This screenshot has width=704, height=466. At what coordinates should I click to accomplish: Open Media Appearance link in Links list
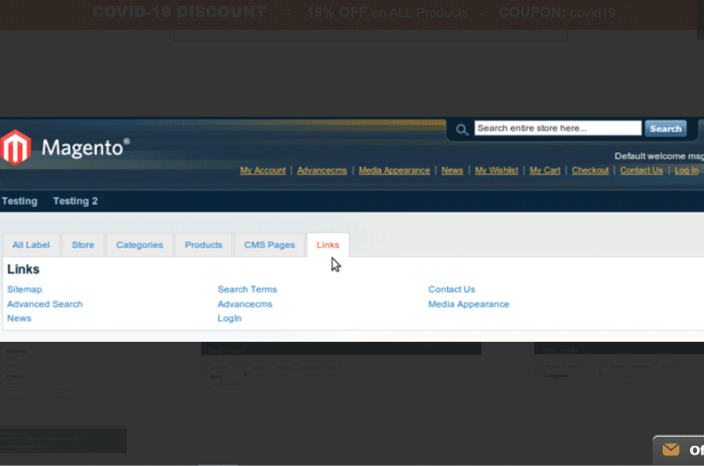coord(469,304)
